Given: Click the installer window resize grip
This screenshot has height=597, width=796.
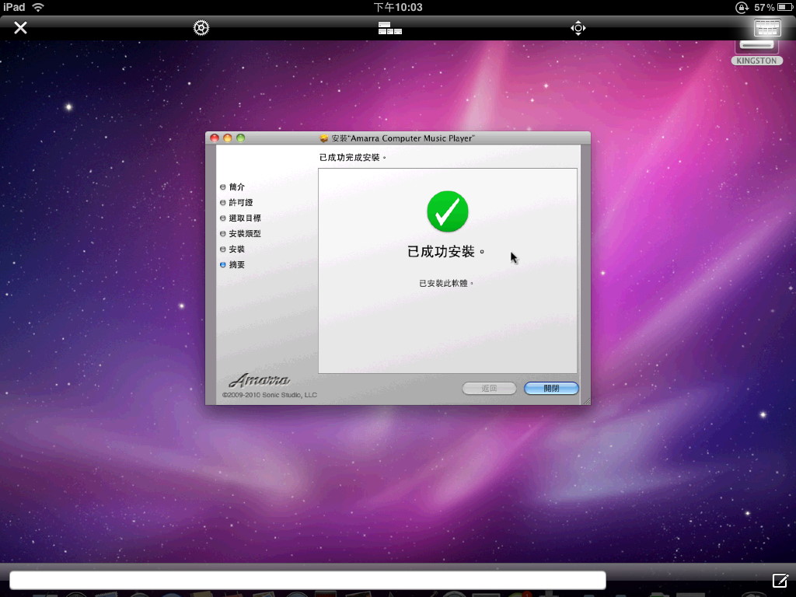Looking at the screenshot, I should point(587,401).
